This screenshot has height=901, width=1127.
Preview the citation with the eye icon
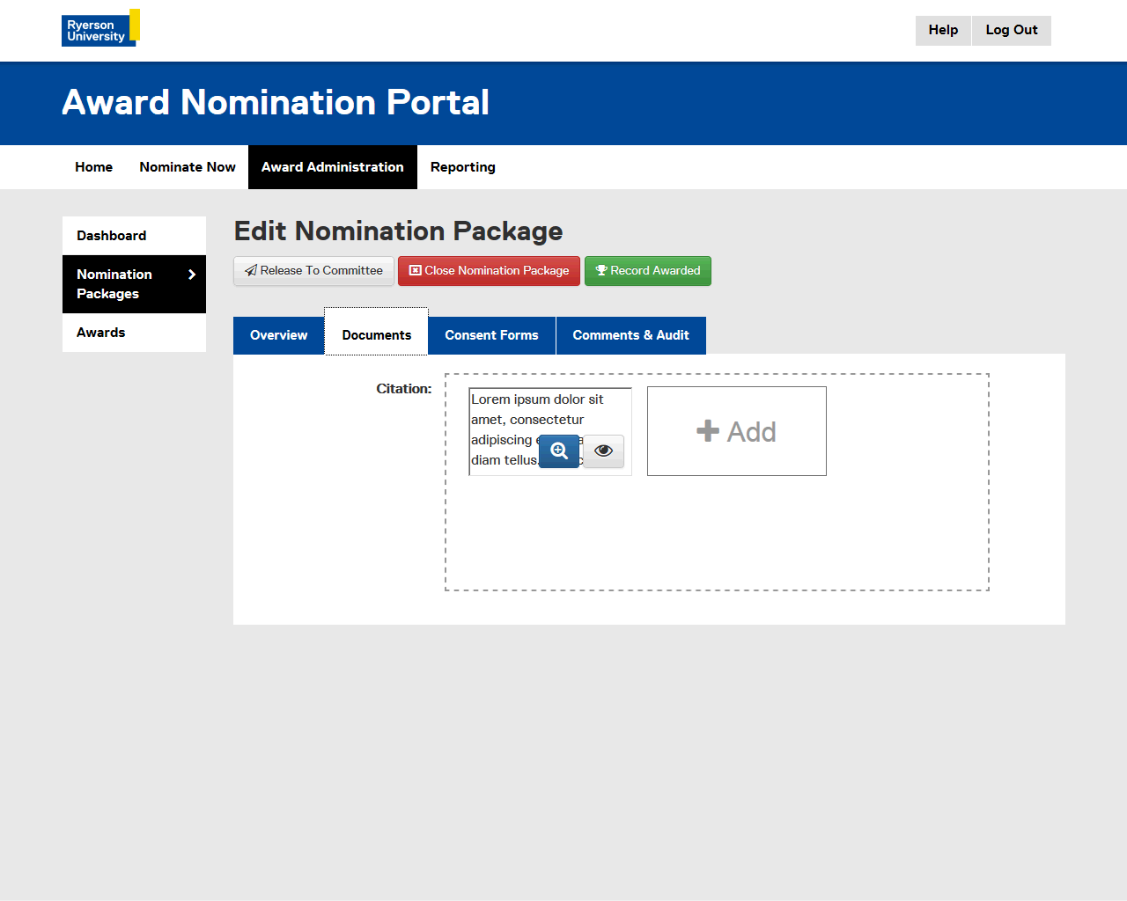[603, 450]
